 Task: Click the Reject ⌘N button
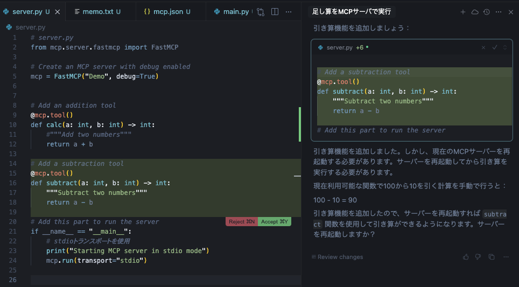(242, 221)
